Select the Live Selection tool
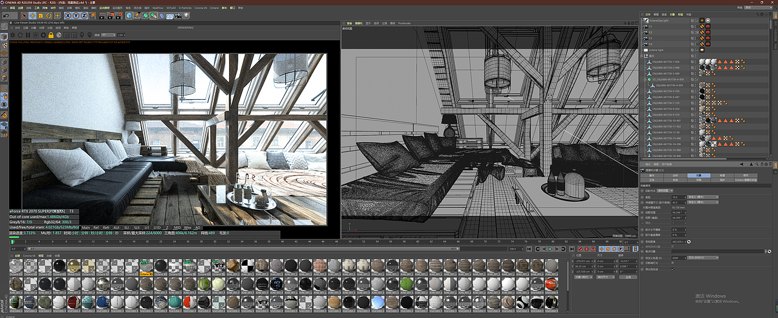778x318 pixels. [24, 15]
